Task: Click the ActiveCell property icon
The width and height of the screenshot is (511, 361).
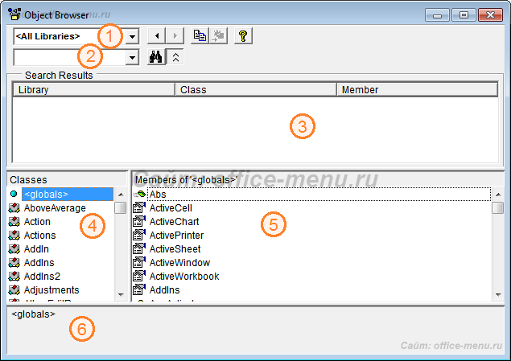Action: [x=139, y=207]
